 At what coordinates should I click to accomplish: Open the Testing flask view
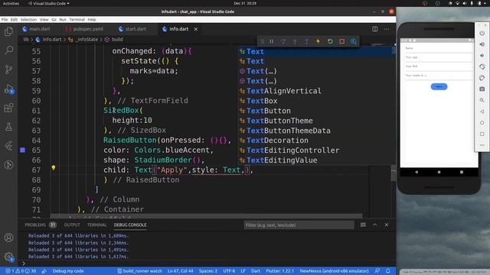8,127
